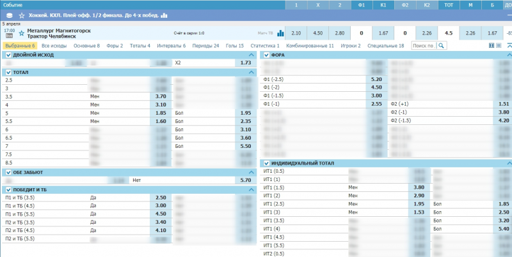
Task: Open match statistics chart next to Матч ТВ
Action: [x=280, y=33]
